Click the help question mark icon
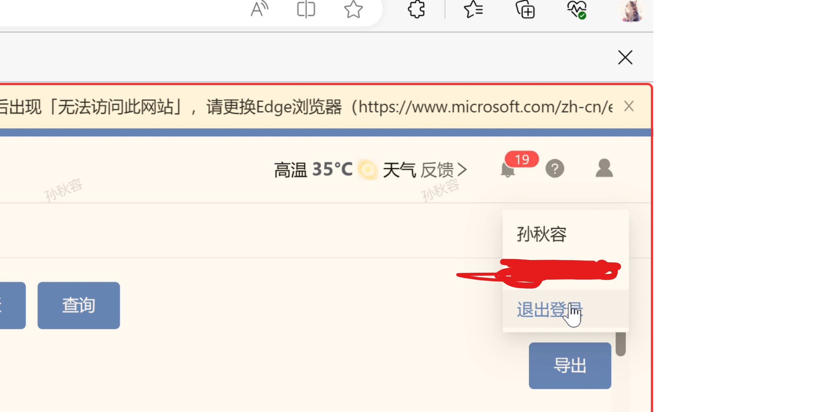Image resolution: width=836 pixels, height=412 pixels. coord(555,168)
